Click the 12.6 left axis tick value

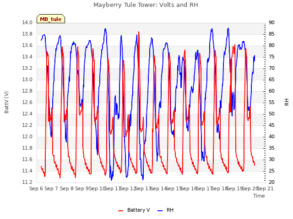tap(27, 102)
